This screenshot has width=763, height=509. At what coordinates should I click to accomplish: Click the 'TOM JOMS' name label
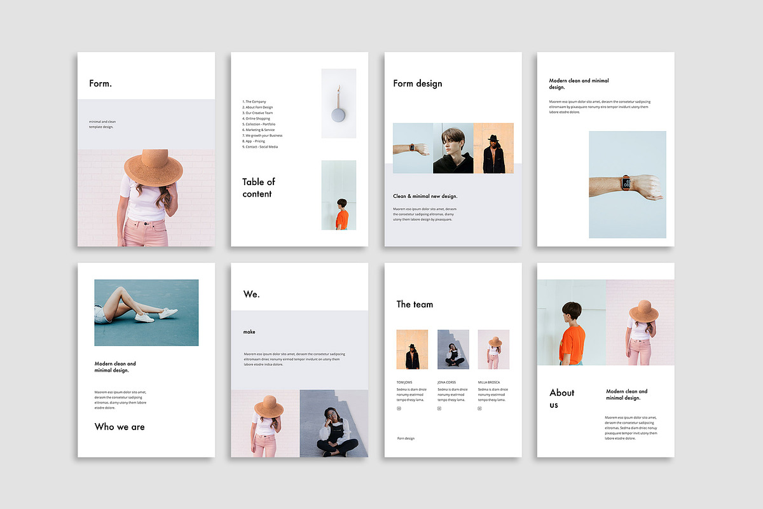pyautogui.click(x=404, y=382)
